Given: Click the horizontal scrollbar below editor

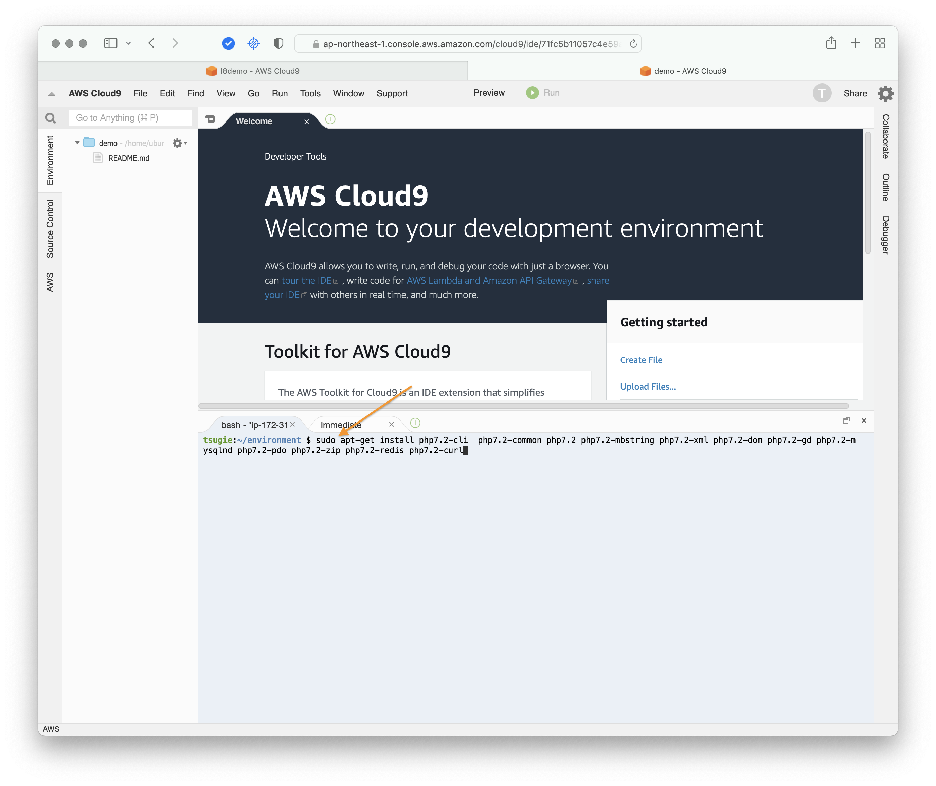Looking at the screenshot, I should coord(523,406).
